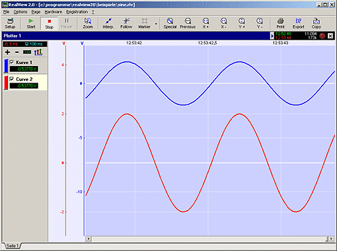Open the Special zoom tool

pos(170,23)
